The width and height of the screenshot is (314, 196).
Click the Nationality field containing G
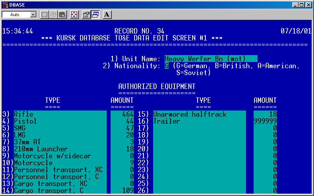[x=167, y=65]
